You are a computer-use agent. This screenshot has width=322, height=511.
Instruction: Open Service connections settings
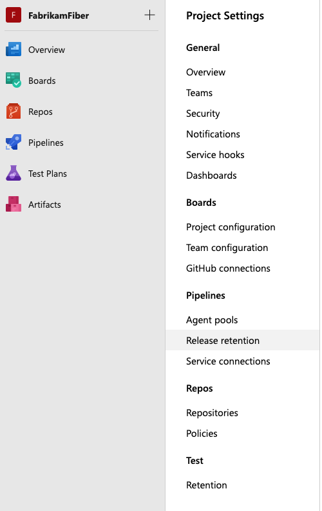(x=229, y=361)
